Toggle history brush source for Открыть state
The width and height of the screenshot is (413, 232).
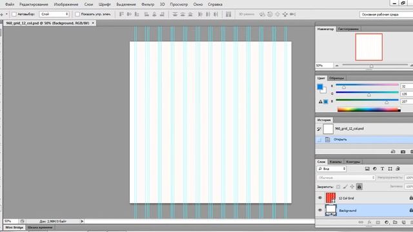(x=319, y=140)
